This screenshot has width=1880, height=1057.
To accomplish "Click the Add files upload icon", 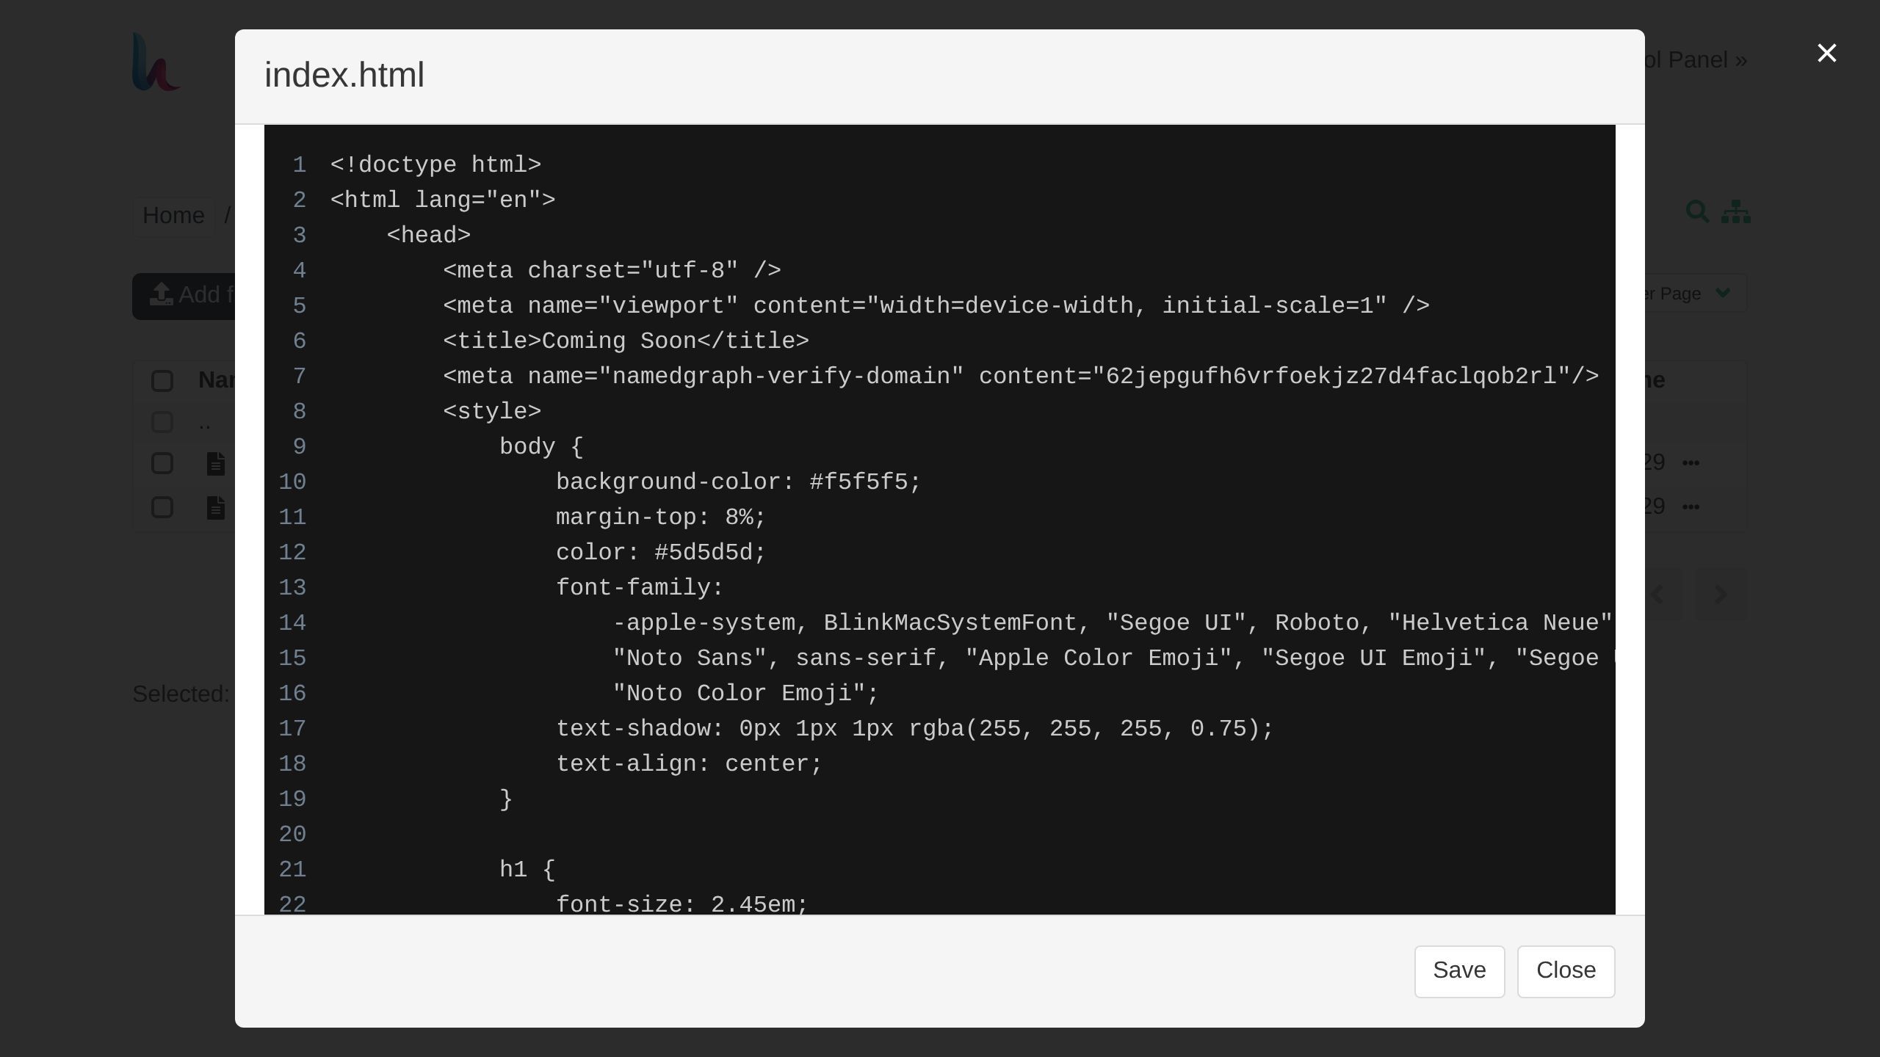I will 161,294.
